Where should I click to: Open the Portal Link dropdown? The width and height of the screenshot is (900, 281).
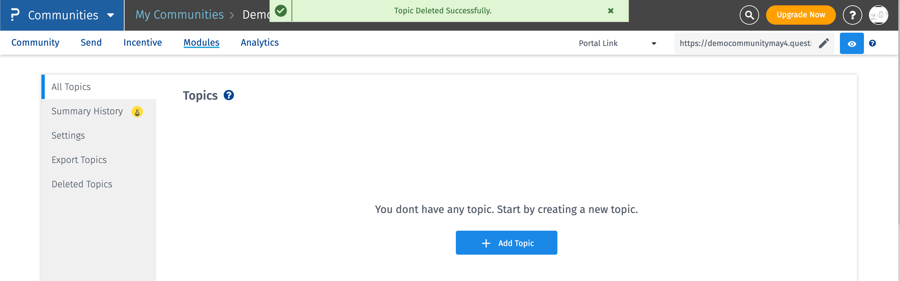point(617,43)
